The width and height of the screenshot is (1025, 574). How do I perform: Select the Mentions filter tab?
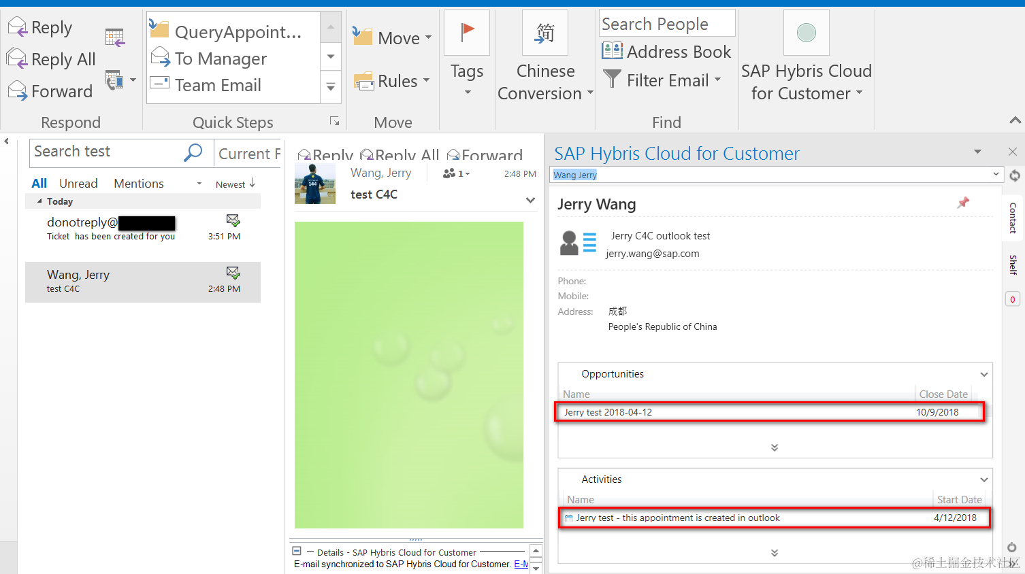[x=139, y=184]
